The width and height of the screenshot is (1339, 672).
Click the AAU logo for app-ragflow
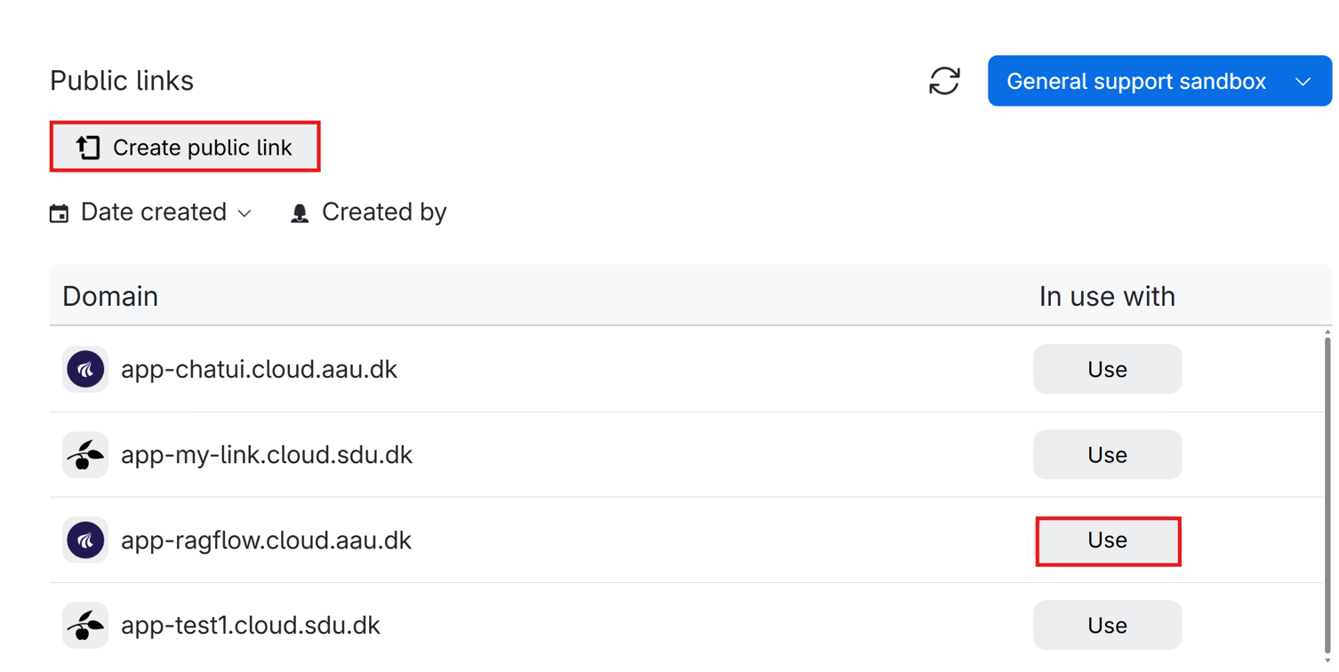(85, 540)
